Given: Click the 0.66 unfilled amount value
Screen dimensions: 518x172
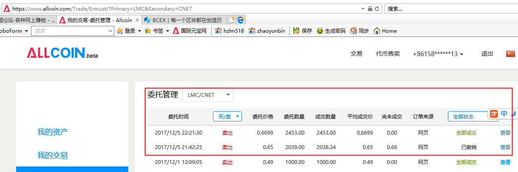Looking at the screenshot, I should (x=392, y=147).
